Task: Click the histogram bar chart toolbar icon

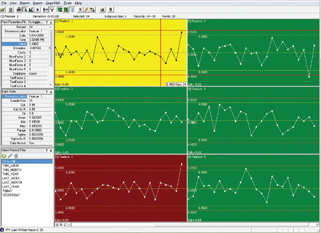Action: [102, 9]
